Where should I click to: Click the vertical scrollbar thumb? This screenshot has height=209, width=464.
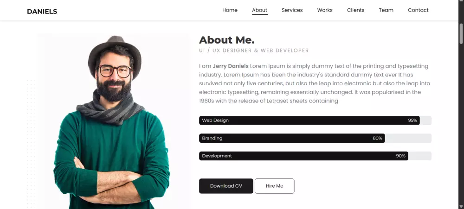pyautogui.click(x=461, y=32)
